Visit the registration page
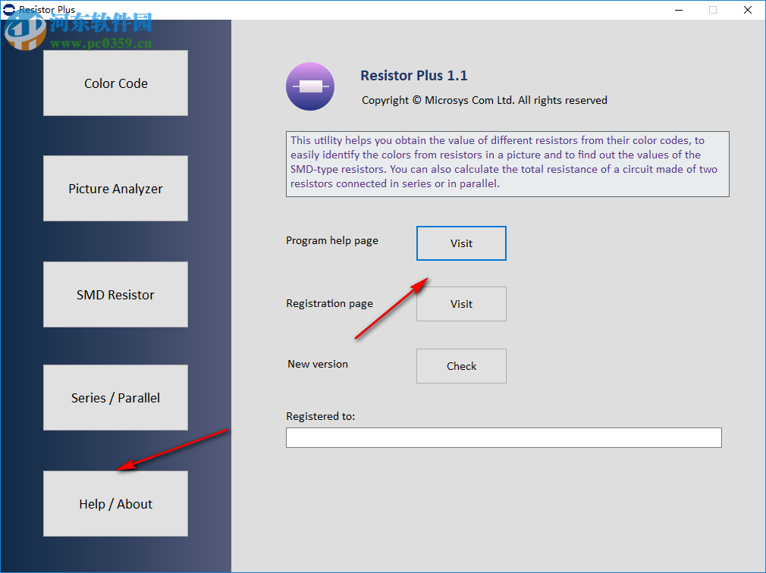Image resolution: width=766 pixels, height=573 pixels. 461,304
